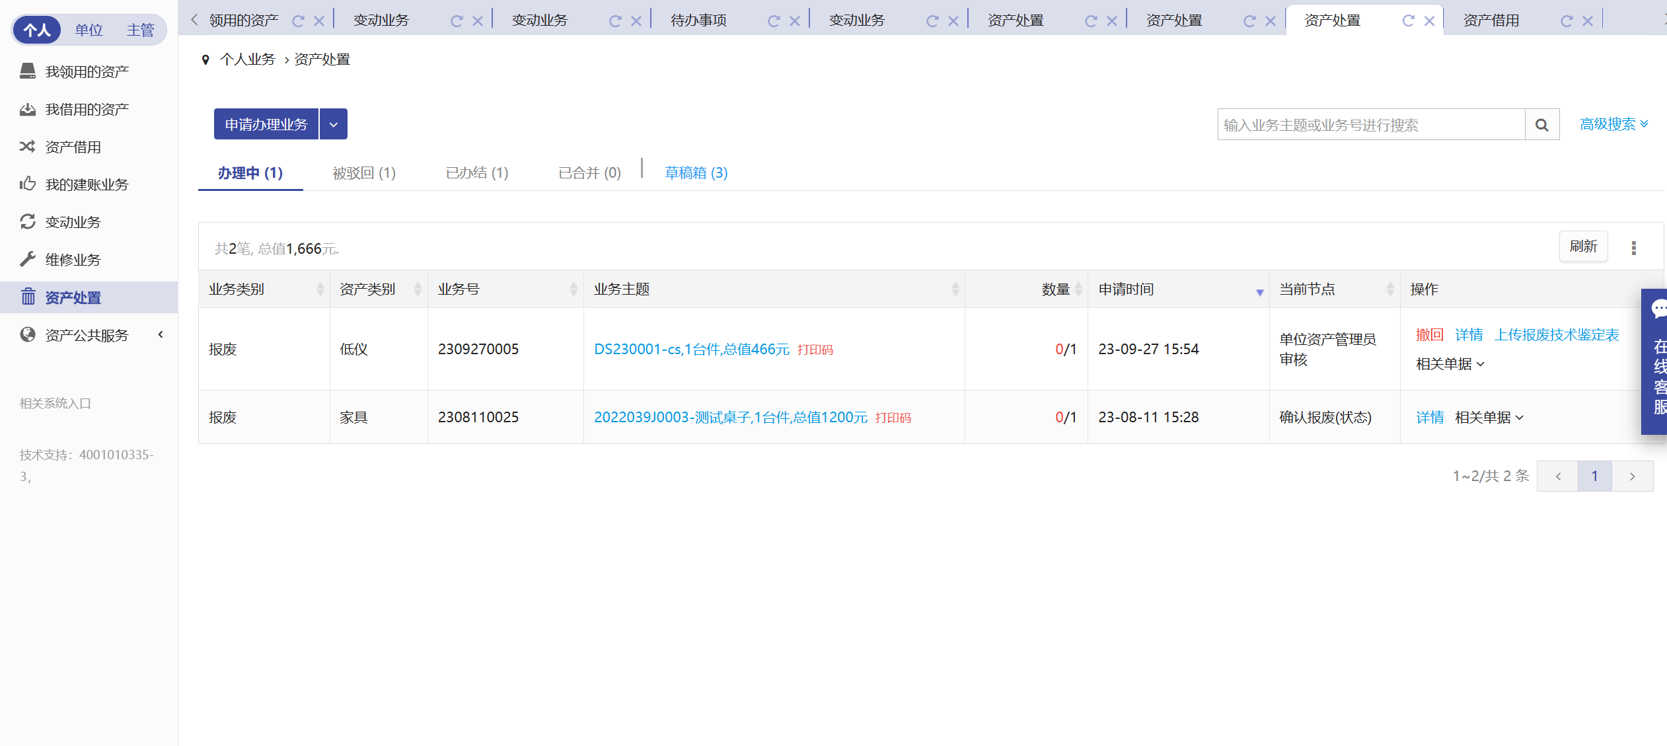Screen dimensions: 1667x746
Task: Click the trash icon for 资产处置
Action: point(28,297)
